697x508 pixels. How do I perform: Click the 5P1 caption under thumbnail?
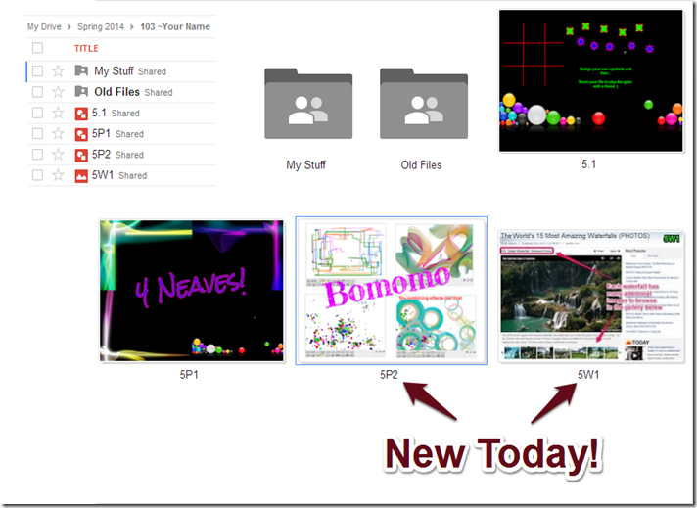[189, 375]
